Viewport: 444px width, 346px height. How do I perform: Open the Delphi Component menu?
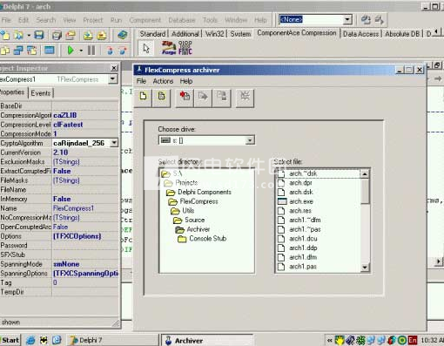click(x=145, y=20)
